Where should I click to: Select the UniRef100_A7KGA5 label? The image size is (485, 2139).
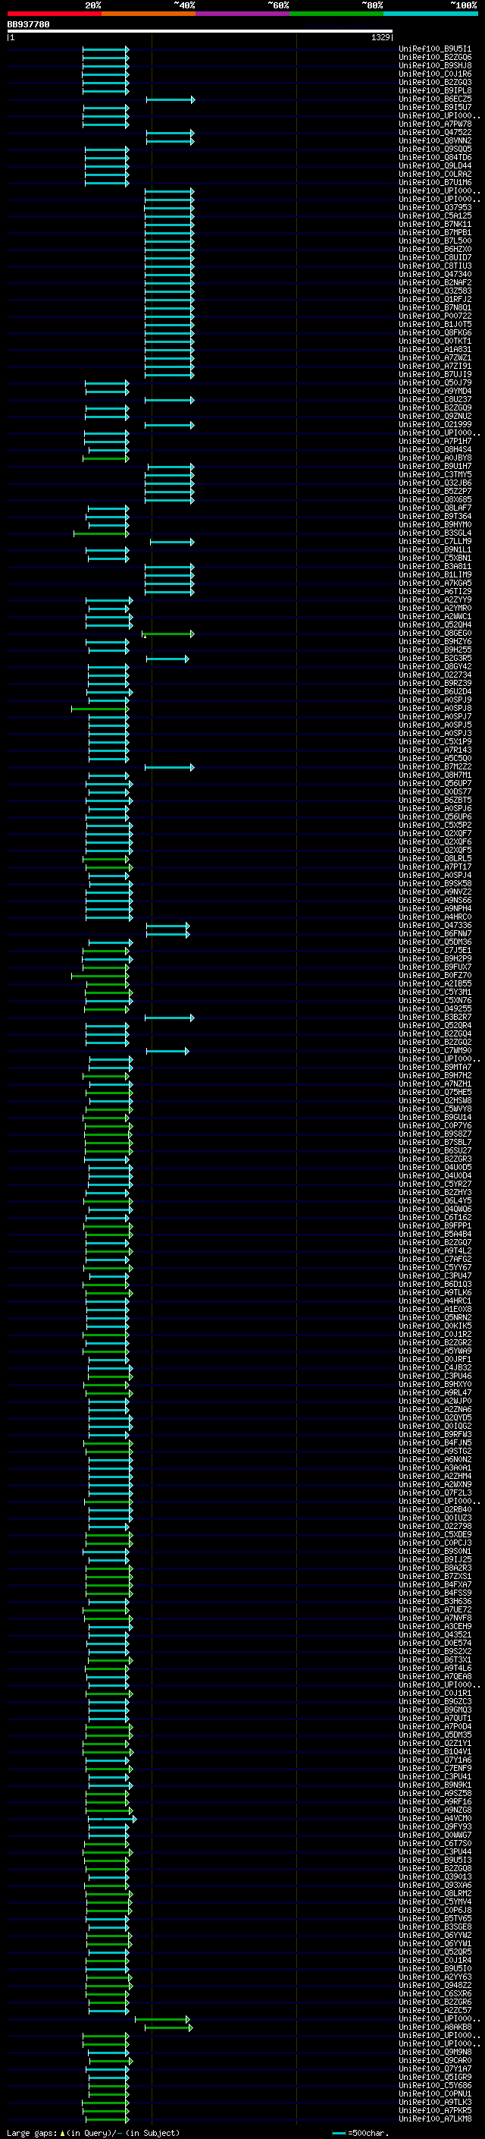click(435, 584)
